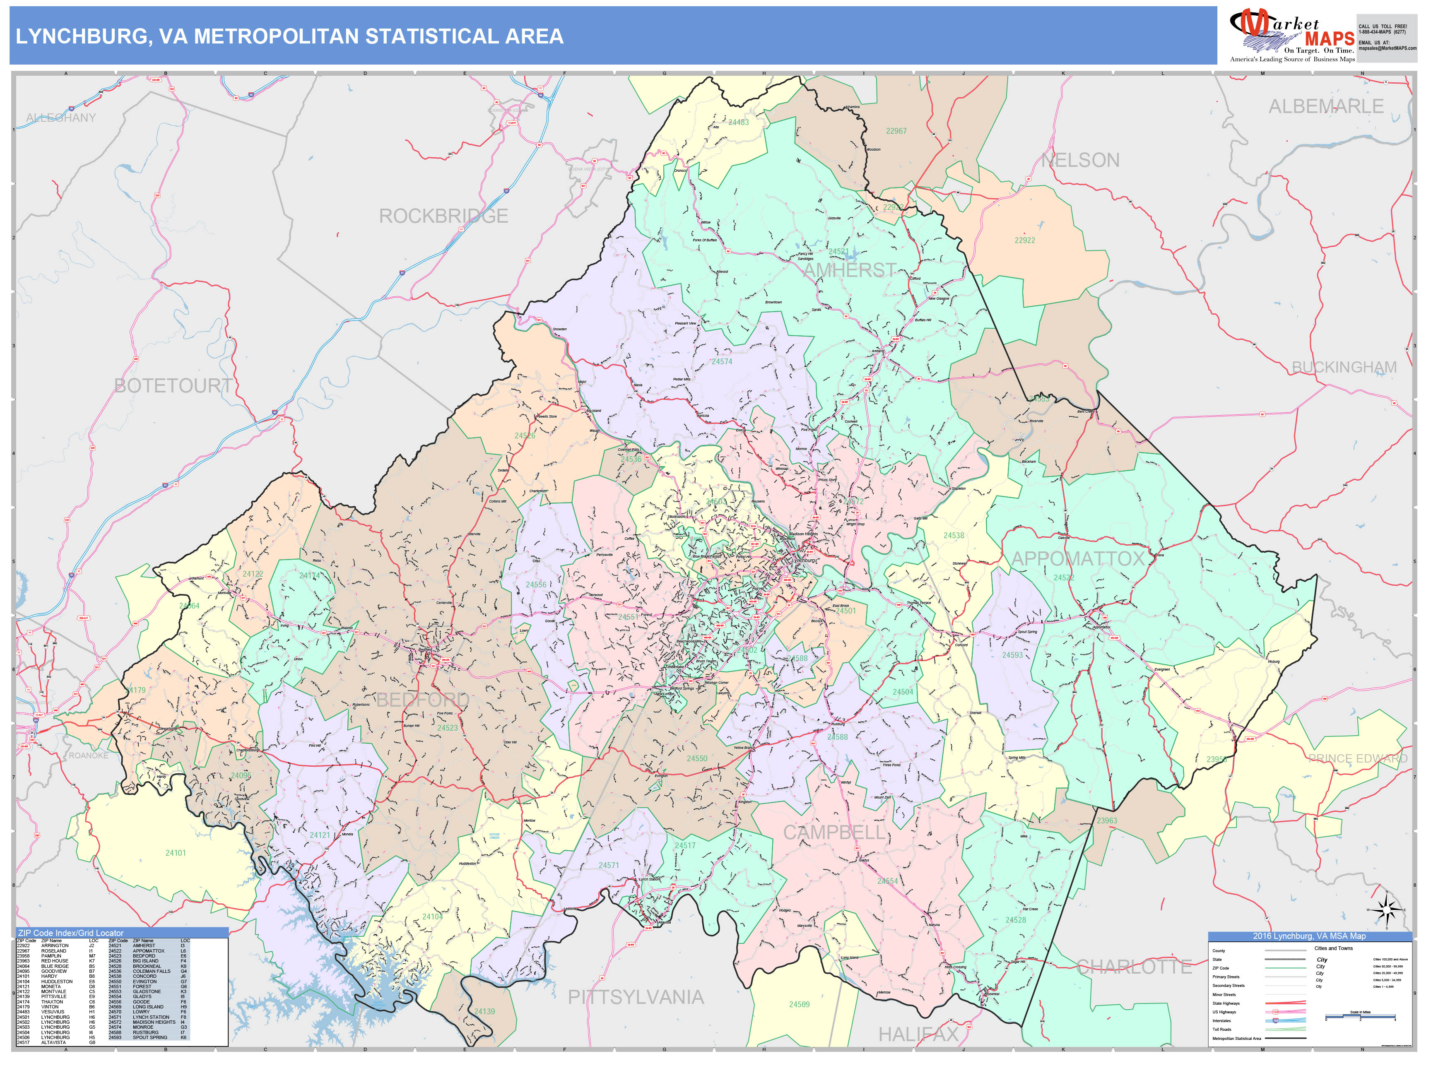Click the ZIP Code green boundary sample

tap(1285, 968)
